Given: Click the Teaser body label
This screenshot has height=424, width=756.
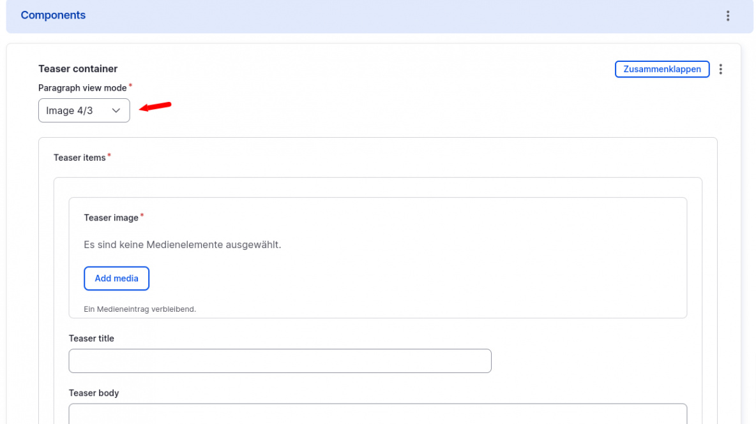Looking at the screenshot, I should tap(93, 393).
